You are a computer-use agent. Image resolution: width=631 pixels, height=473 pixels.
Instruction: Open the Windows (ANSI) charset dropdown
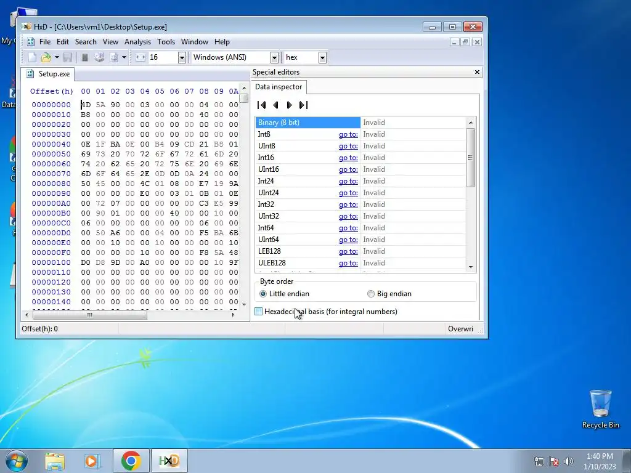[274, 57]
